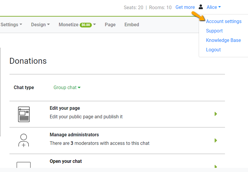Screen dimensions: 248x172
Task: Click the $0.00 Monetize balance badge
Action: coord(86,25)
